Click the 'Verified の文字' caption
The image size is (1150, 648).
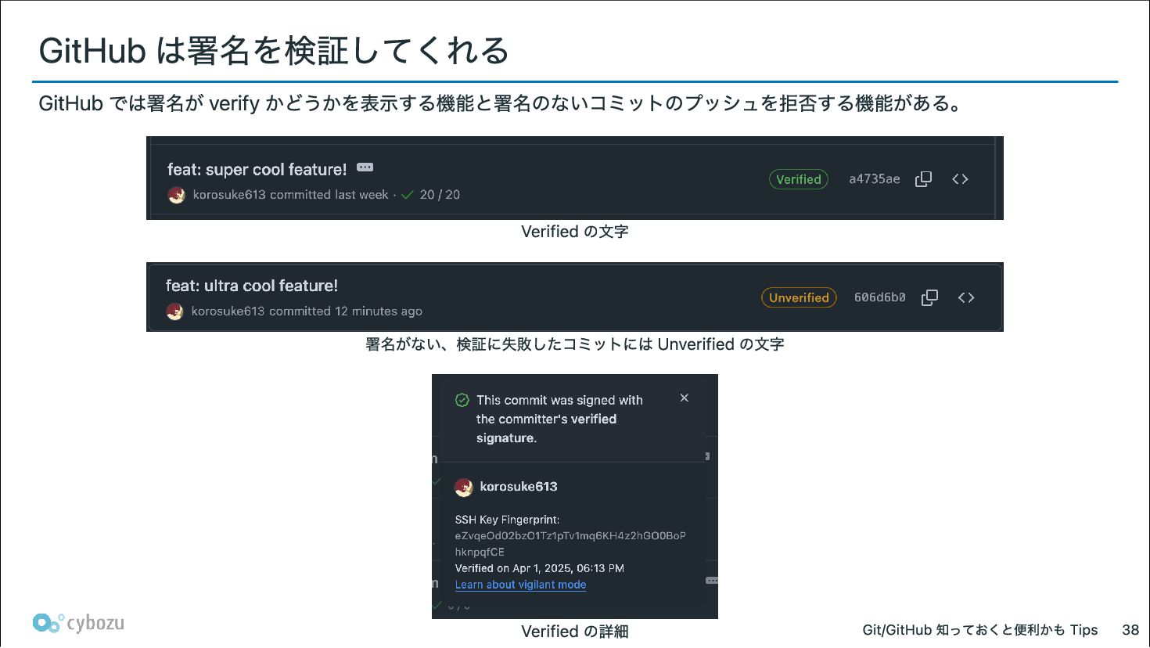pyautogui.click(x=575, y=232)
